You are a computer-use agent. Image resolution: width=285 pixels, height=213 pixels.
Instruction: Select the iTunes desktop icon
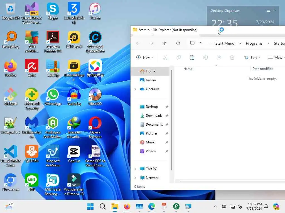point(95,11)
